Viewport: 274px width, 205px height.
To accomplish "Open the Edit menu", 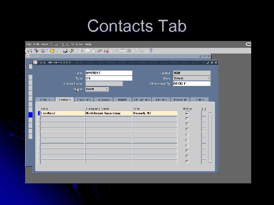I will [x=37, y=44].
